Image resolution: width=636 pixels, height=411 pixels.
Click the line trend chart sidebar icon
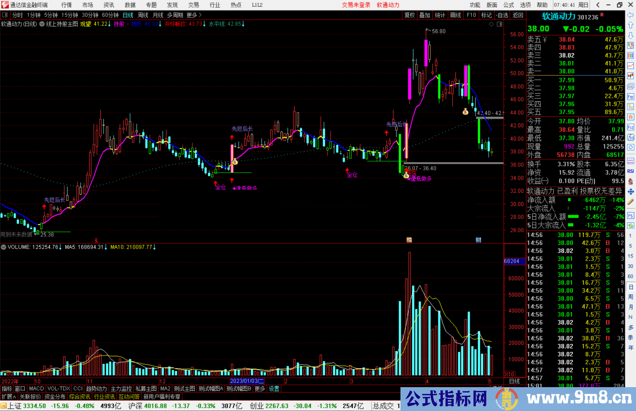click(630, 66)
